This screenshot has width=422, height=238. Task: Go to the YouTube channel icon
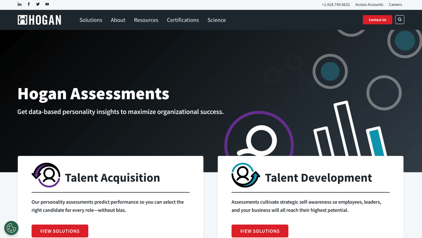[47, 4]
